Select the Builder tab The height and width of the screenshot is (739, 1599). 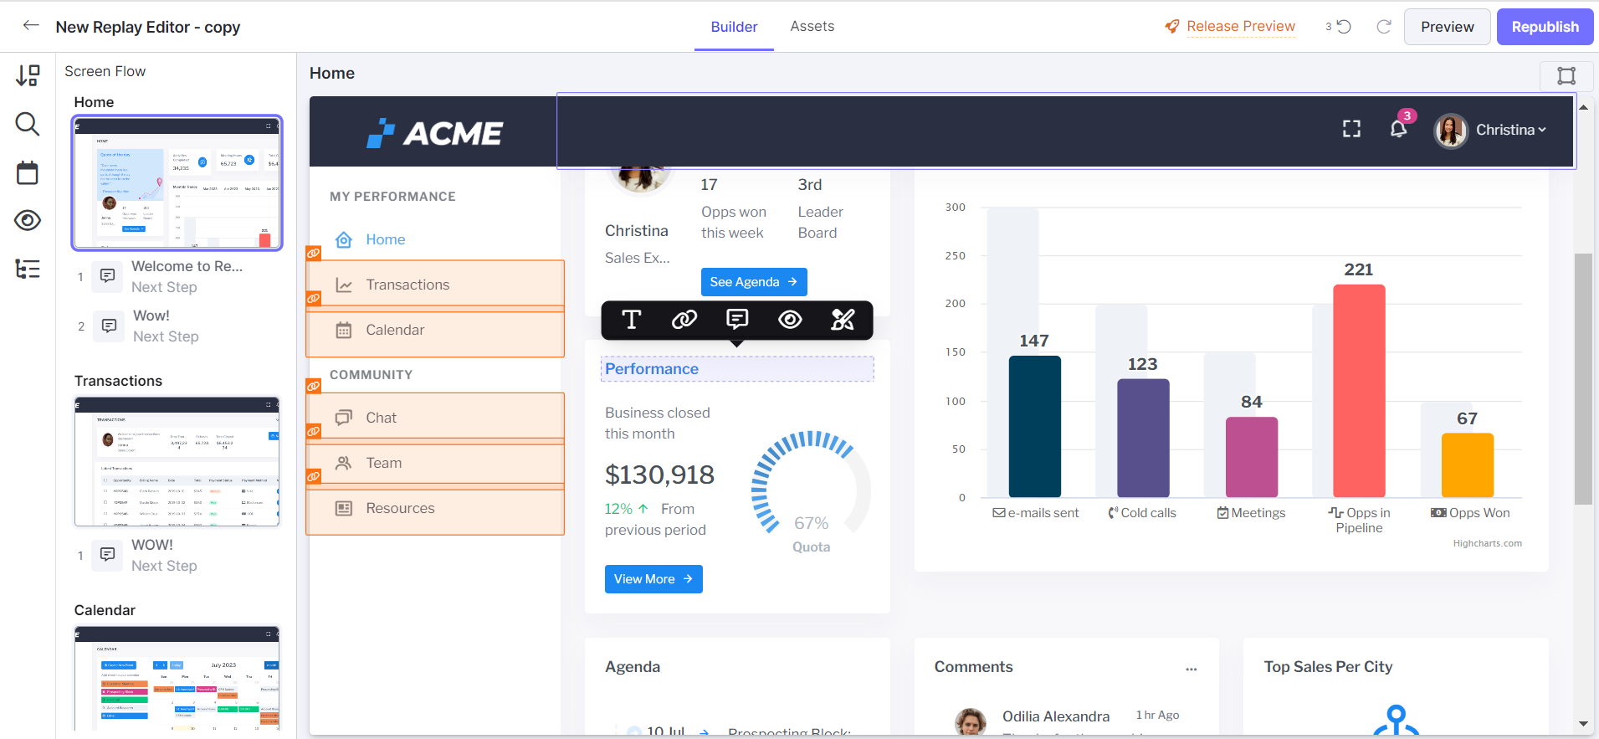click(734, 27)
